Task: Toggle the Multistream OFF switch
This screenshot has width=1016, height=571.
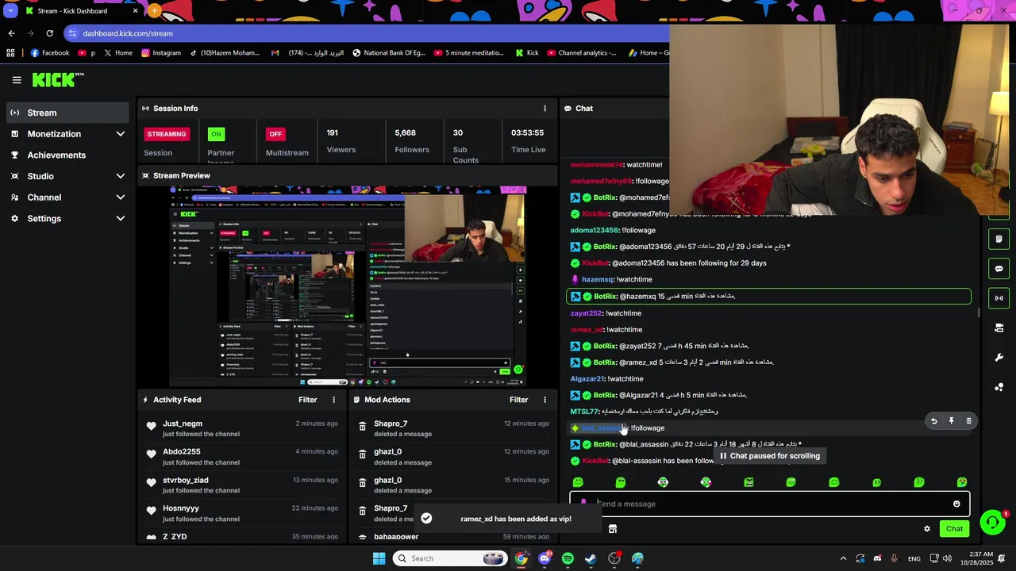Action: [x=275, y=134]
